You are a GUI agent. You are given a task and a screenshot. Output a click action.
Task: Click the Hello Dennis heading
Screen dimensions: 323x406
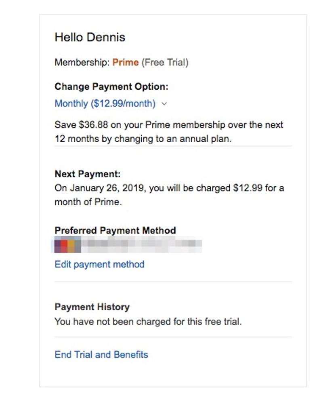[x=90, y=37]
